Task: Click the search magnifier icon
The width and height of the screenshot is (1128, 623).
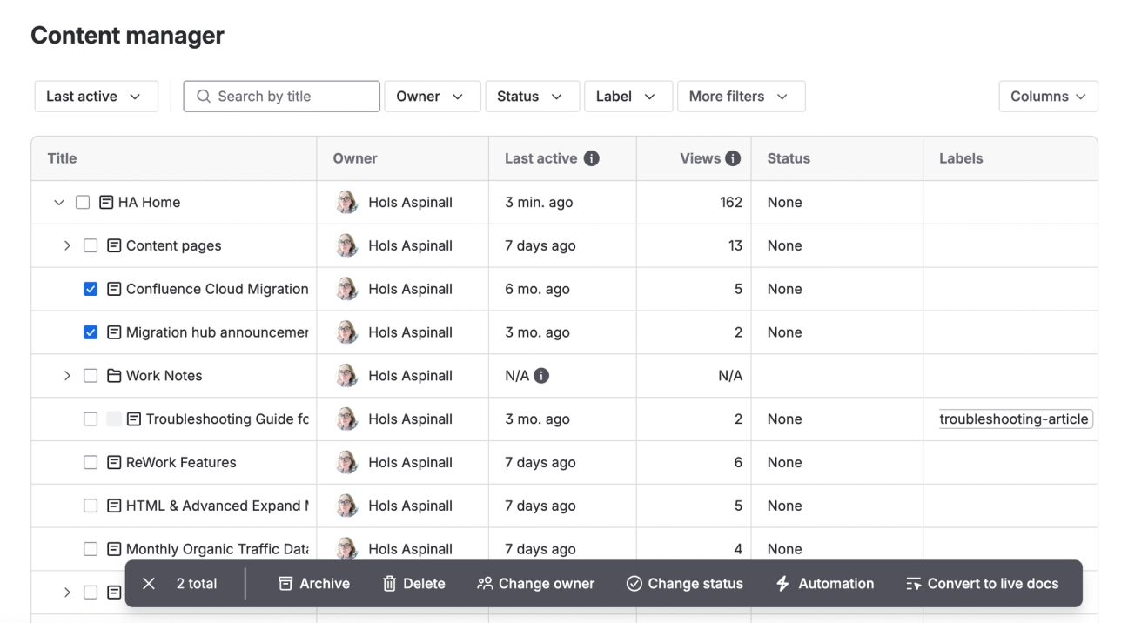Action: tap(204, 96)
